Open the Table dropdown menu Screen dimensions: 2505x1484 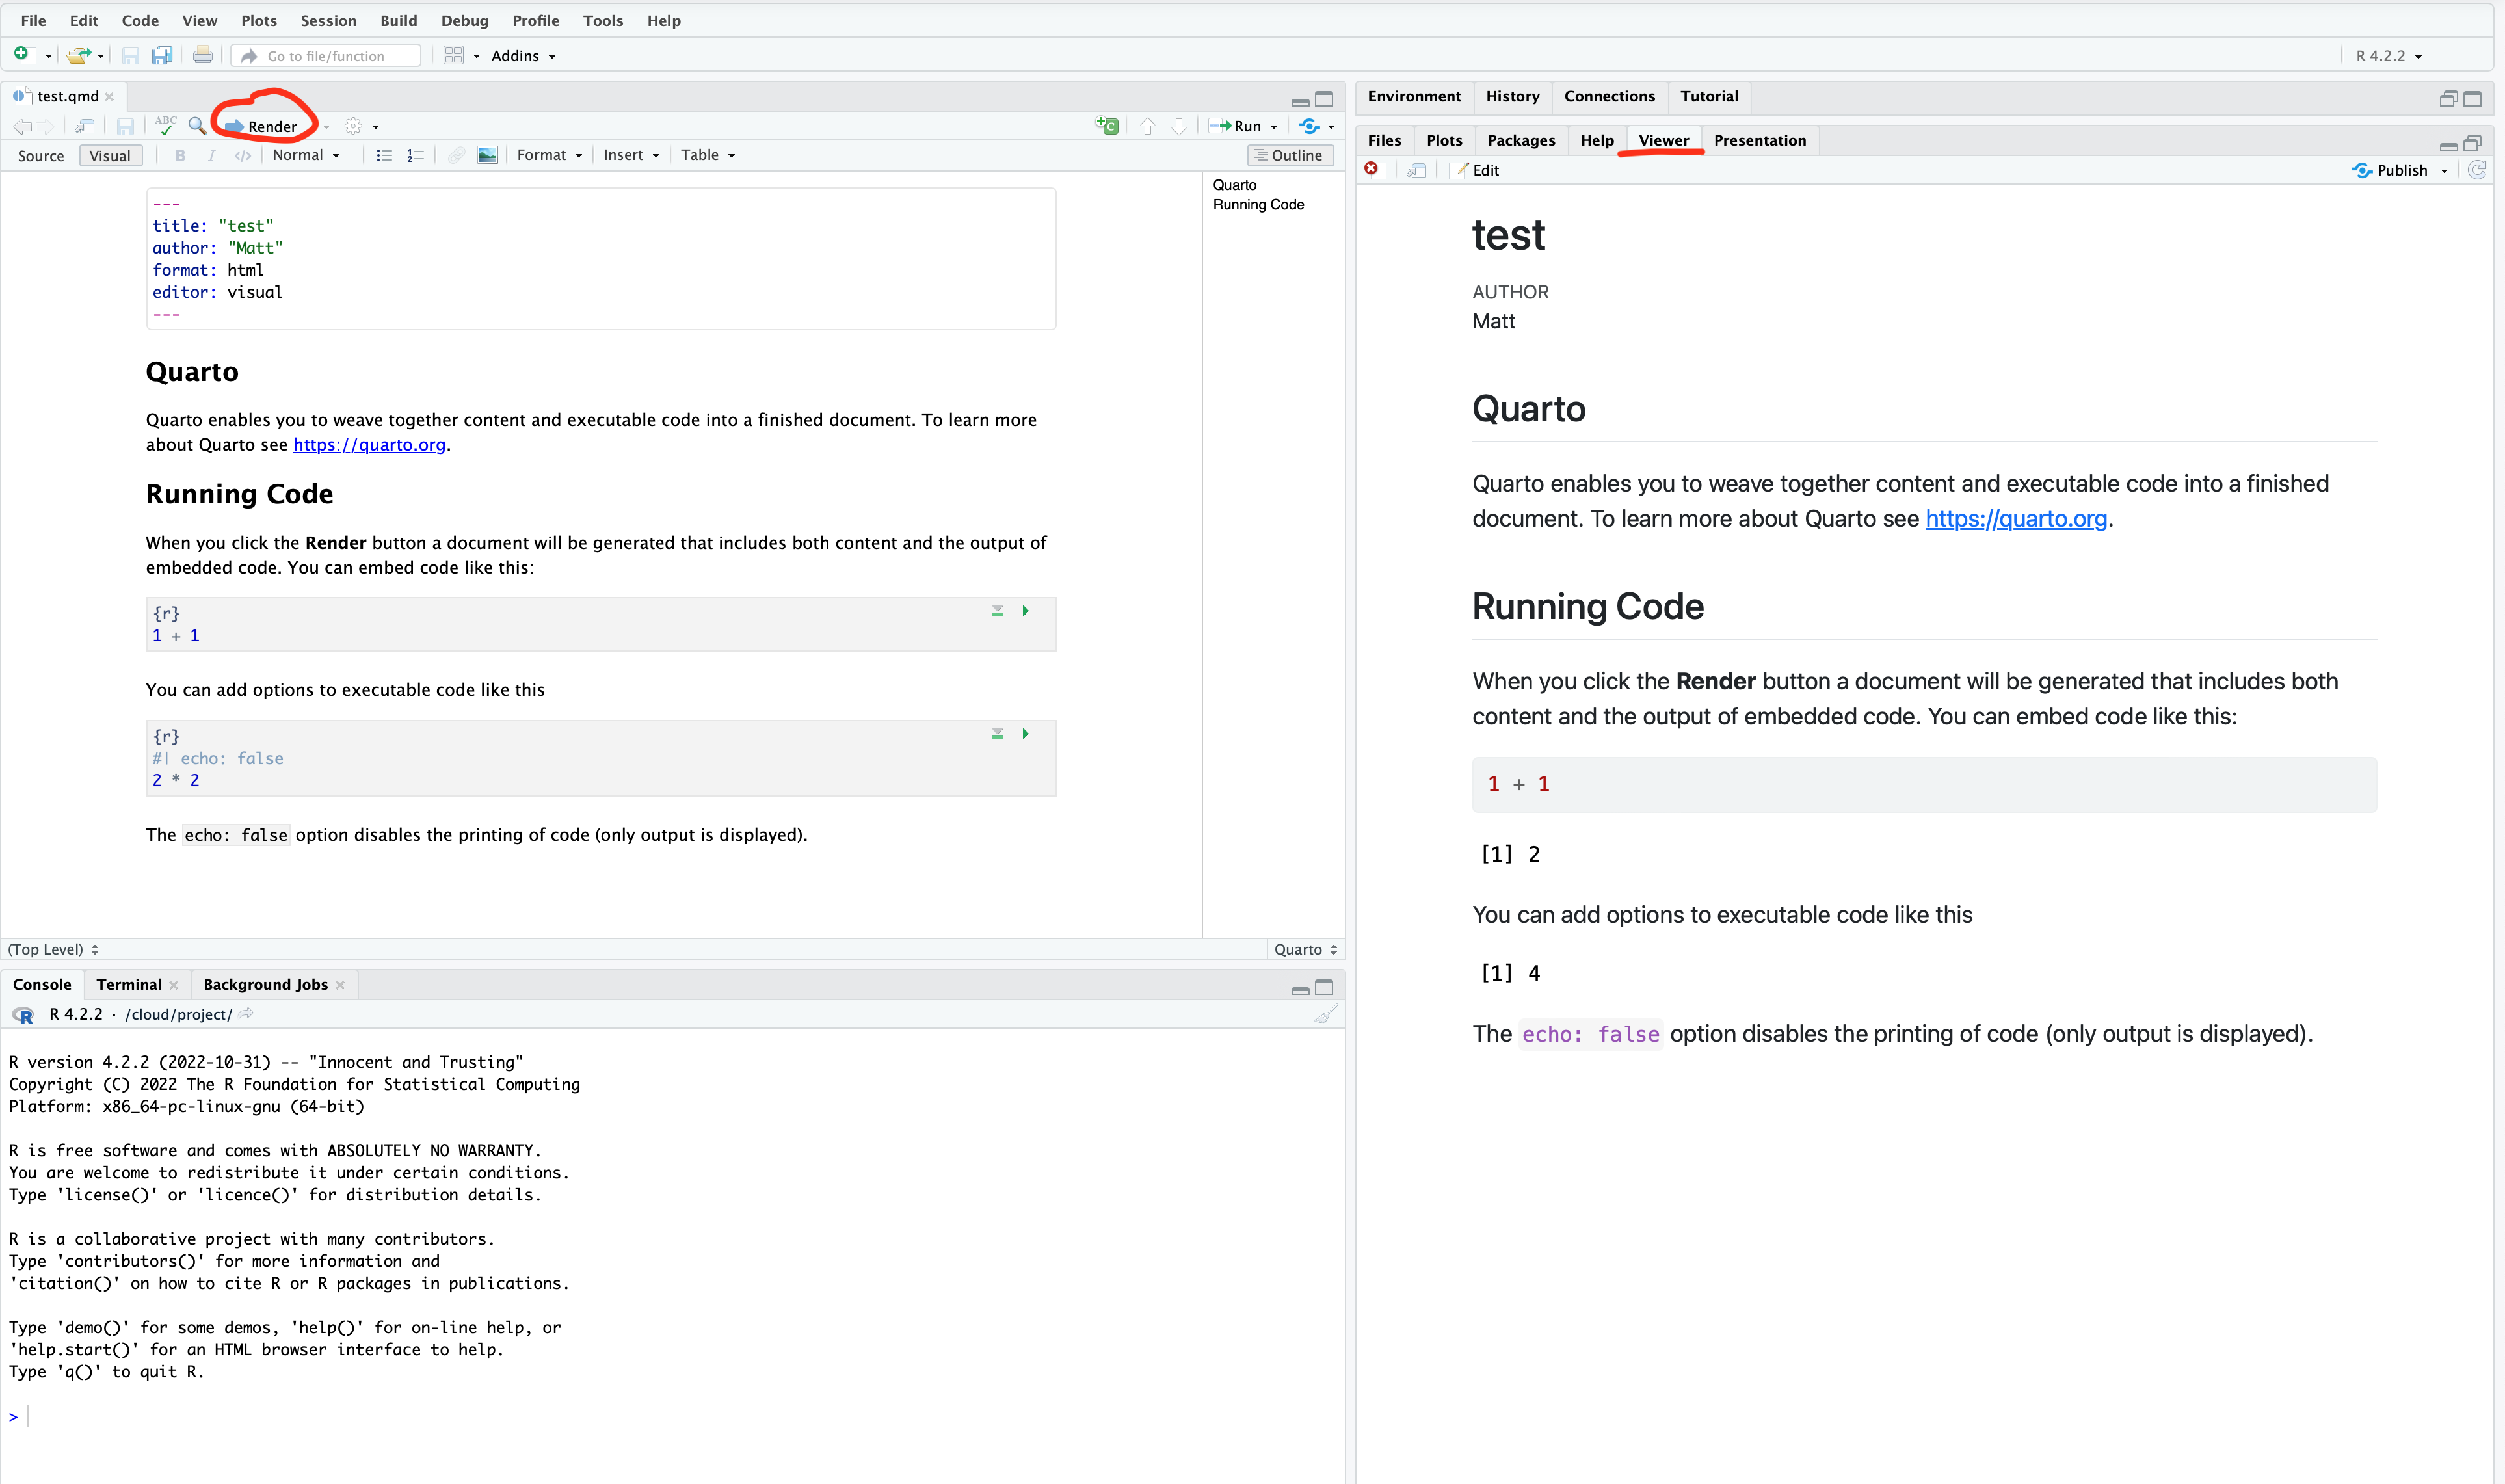point(707,155)
